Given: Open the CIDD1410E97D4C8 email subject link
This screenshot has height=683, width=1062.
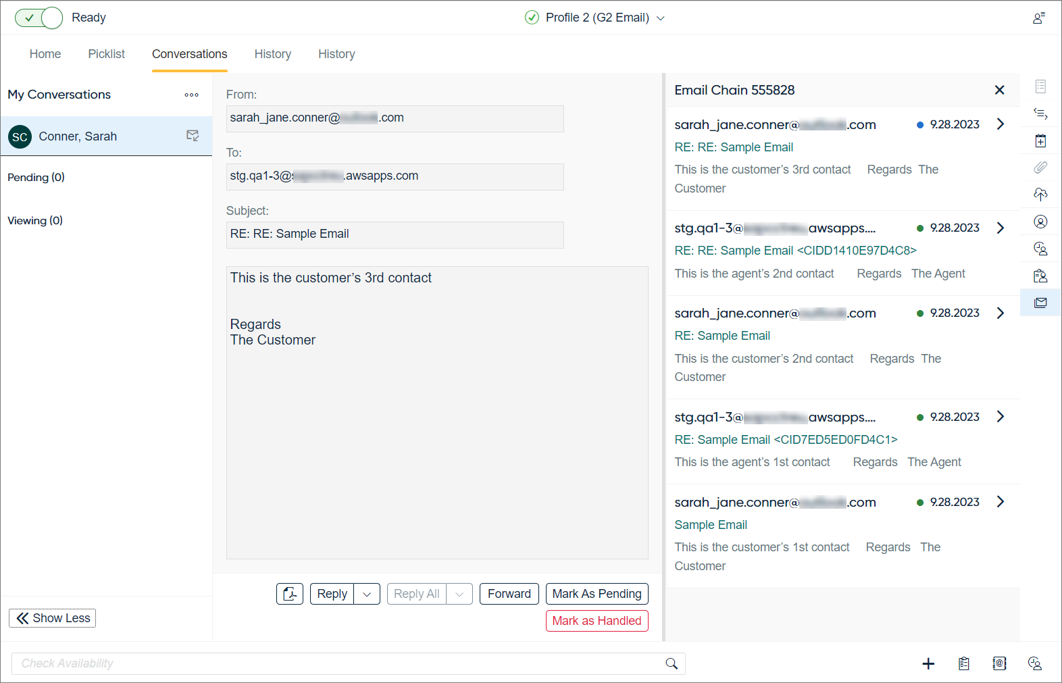Looking at the screenshot, I should (795, 251).
